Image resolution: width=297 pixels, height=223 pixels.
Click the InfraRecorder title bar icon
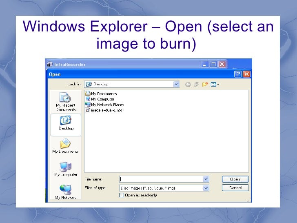(x=50, y=64)
